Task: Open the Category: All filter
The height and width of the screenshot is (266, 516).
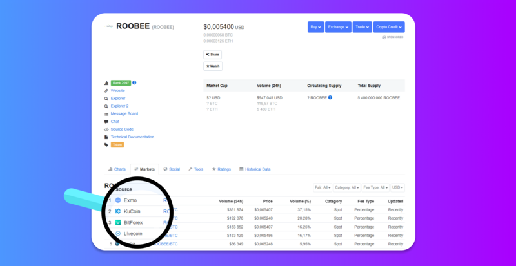Action: [x=347, y=187]
